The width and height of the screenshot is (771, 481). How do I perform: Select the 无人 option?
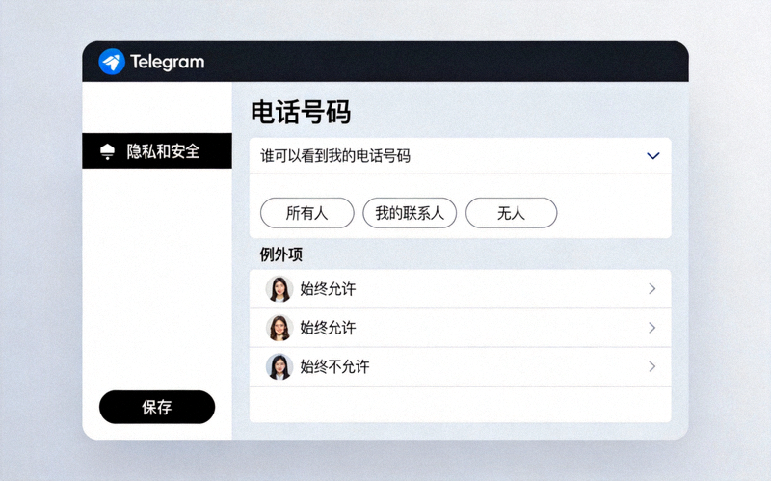(512, 213)
